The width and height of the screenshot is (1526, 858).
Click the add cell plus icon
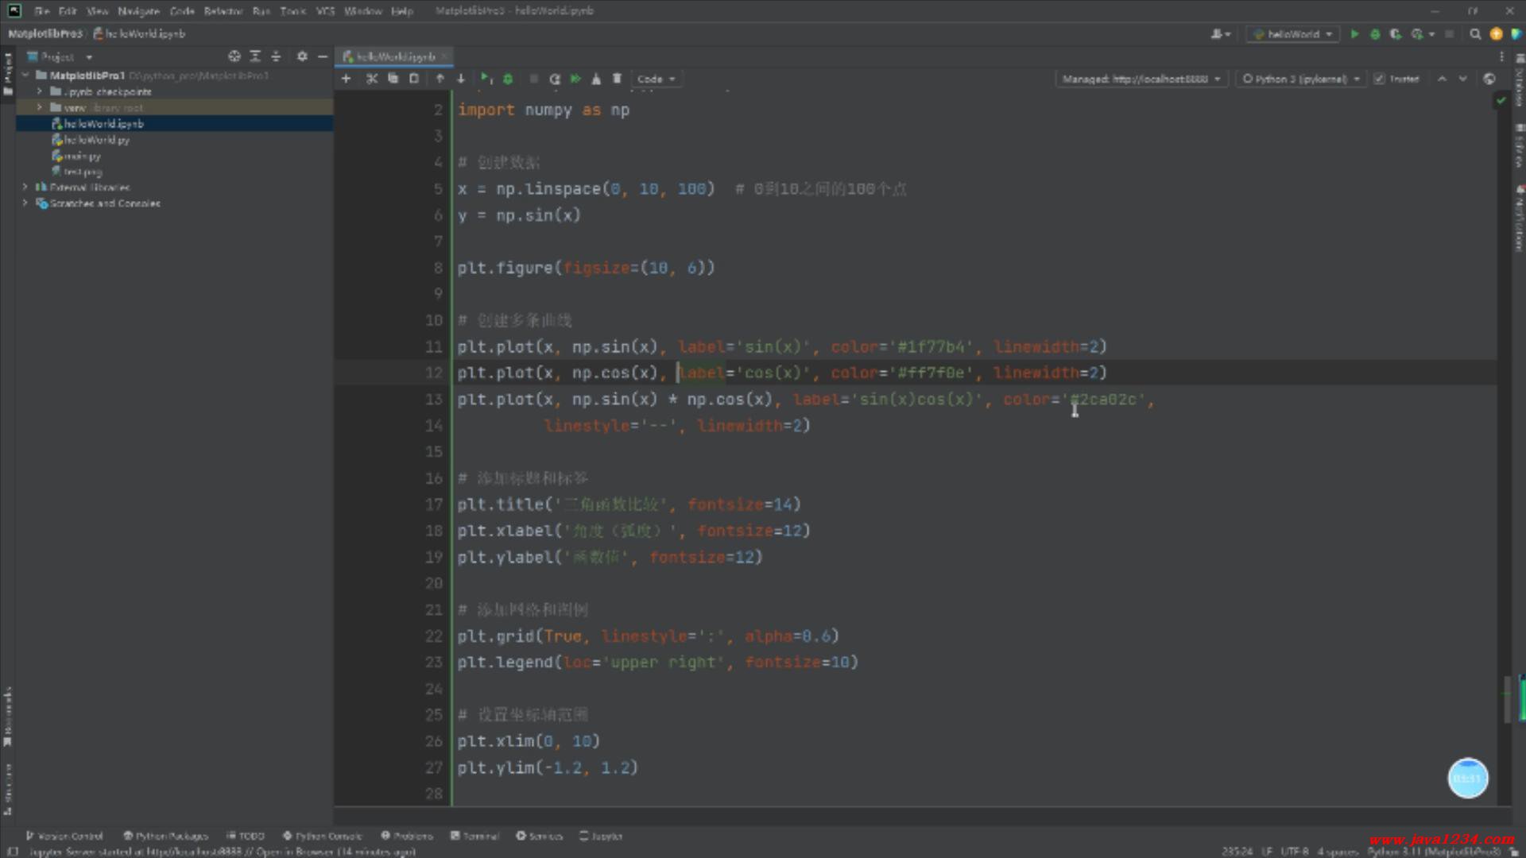pyautogui.click(x=346, y=79)
